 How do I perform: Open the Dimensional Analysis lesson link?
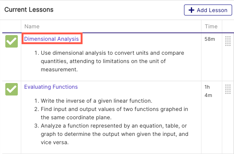[x=51, y=39]
